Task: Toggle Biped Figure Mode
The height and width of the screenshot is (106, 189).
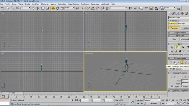Action: [172, 47]
